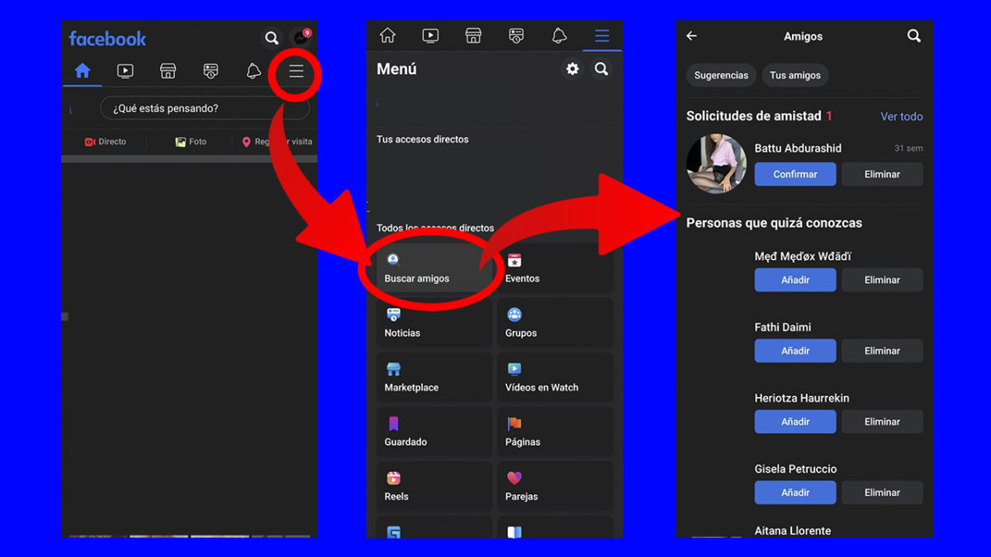Open the Watch video tab on the home screen
Screen dimensions: 991x557
click(x=125, y=72)
